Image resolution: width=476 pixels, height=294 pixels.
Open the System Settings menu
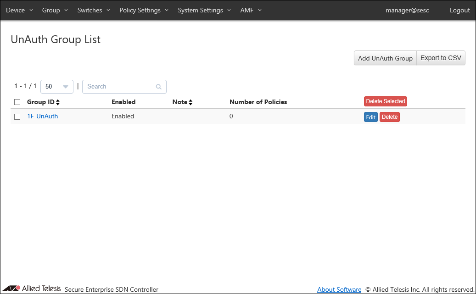click(204, 10)
